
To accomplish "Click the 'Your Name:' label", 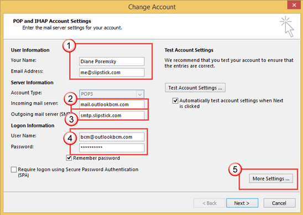I will click(x=23, y=60).
